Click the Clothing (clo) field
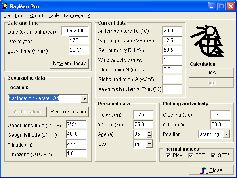Viewport: 237px width, 178px height. 220,115
